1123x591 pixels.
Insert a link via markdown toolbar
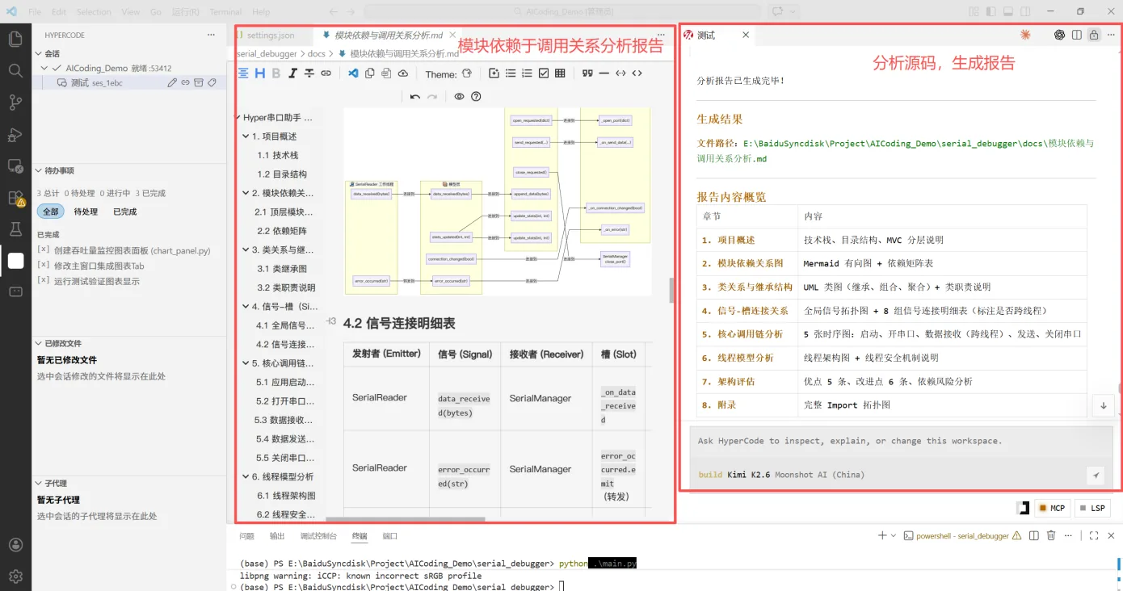(326, 73)
